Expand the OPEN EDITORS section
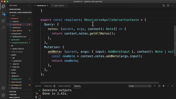The width and height of the screenshot is (176, 99). [15, 9]
